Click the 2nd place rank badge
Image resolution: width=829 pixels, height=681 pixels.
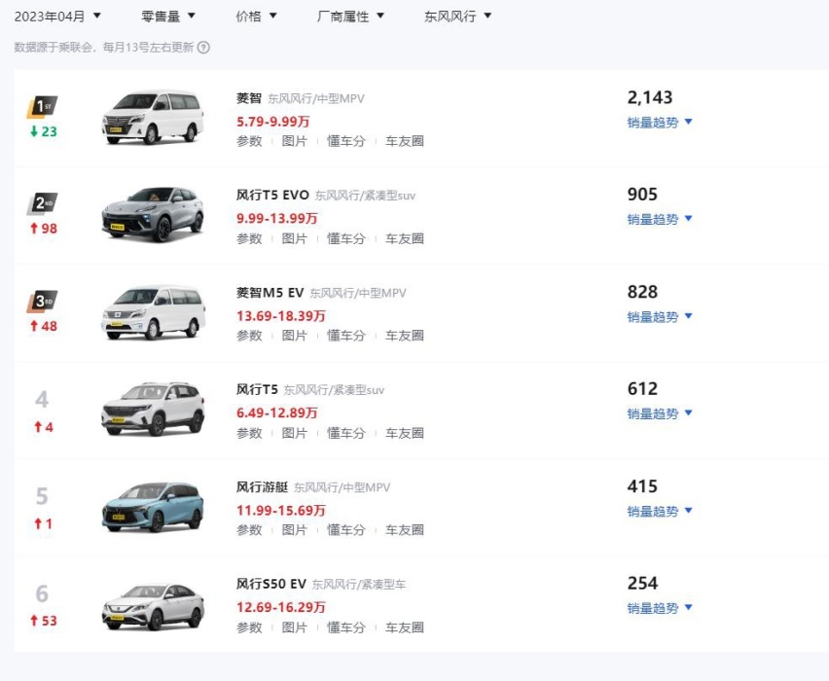click(42, 203)
